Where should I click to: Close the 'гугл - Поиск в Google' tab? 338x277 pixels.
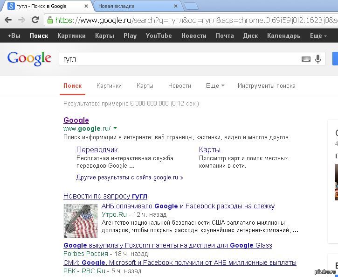coord(86,6)
